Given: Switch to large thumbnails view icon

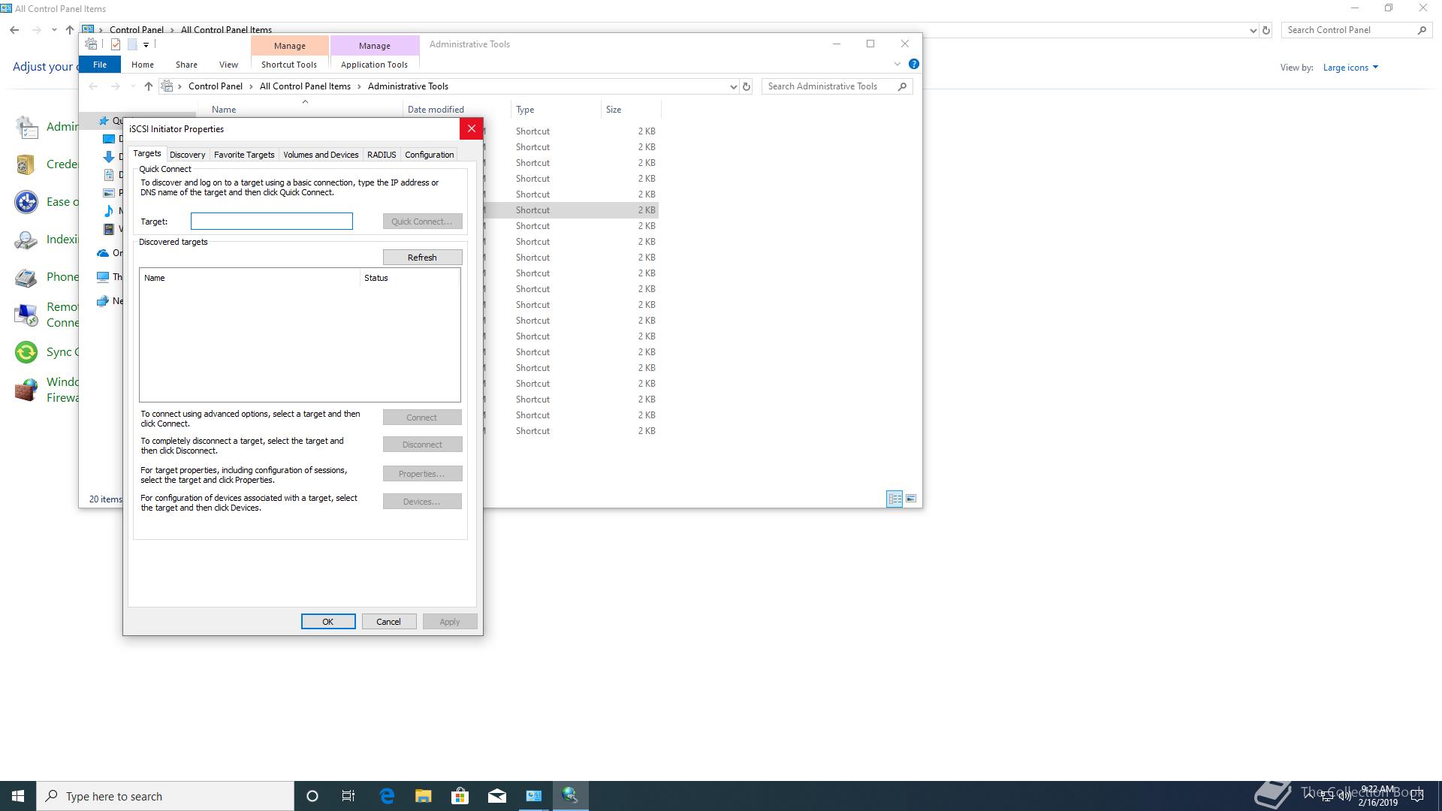Looking at the screenshot, I should pos(911,499).
